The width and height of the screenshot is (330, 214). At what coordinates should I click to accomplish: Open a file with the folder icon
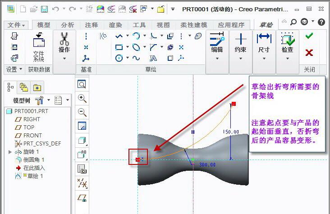point(34,9)
